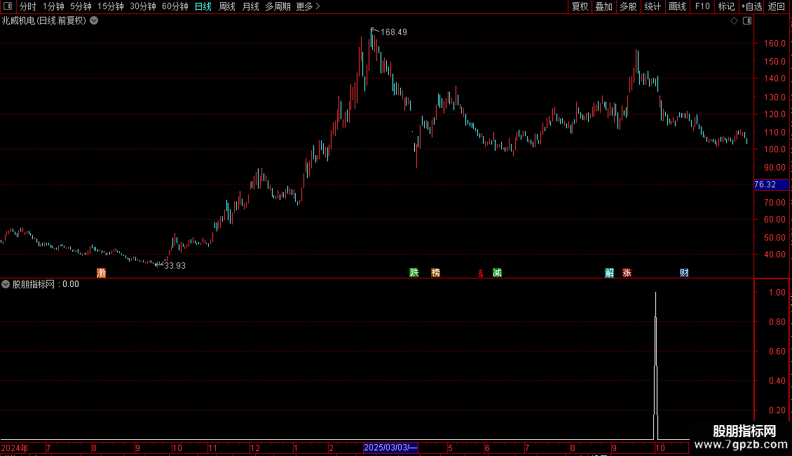
Task: Click the white indicator signal spike
Action: click(x=655, y=366)
